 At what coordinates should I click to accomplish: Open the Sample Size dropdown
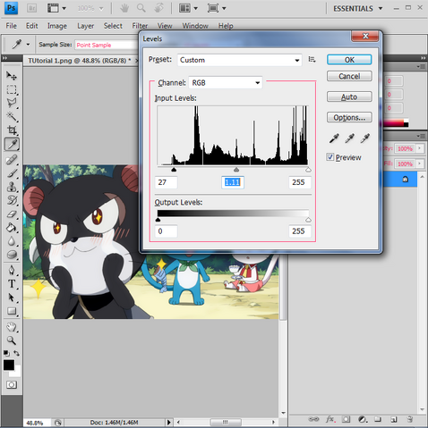coord(107,45)
